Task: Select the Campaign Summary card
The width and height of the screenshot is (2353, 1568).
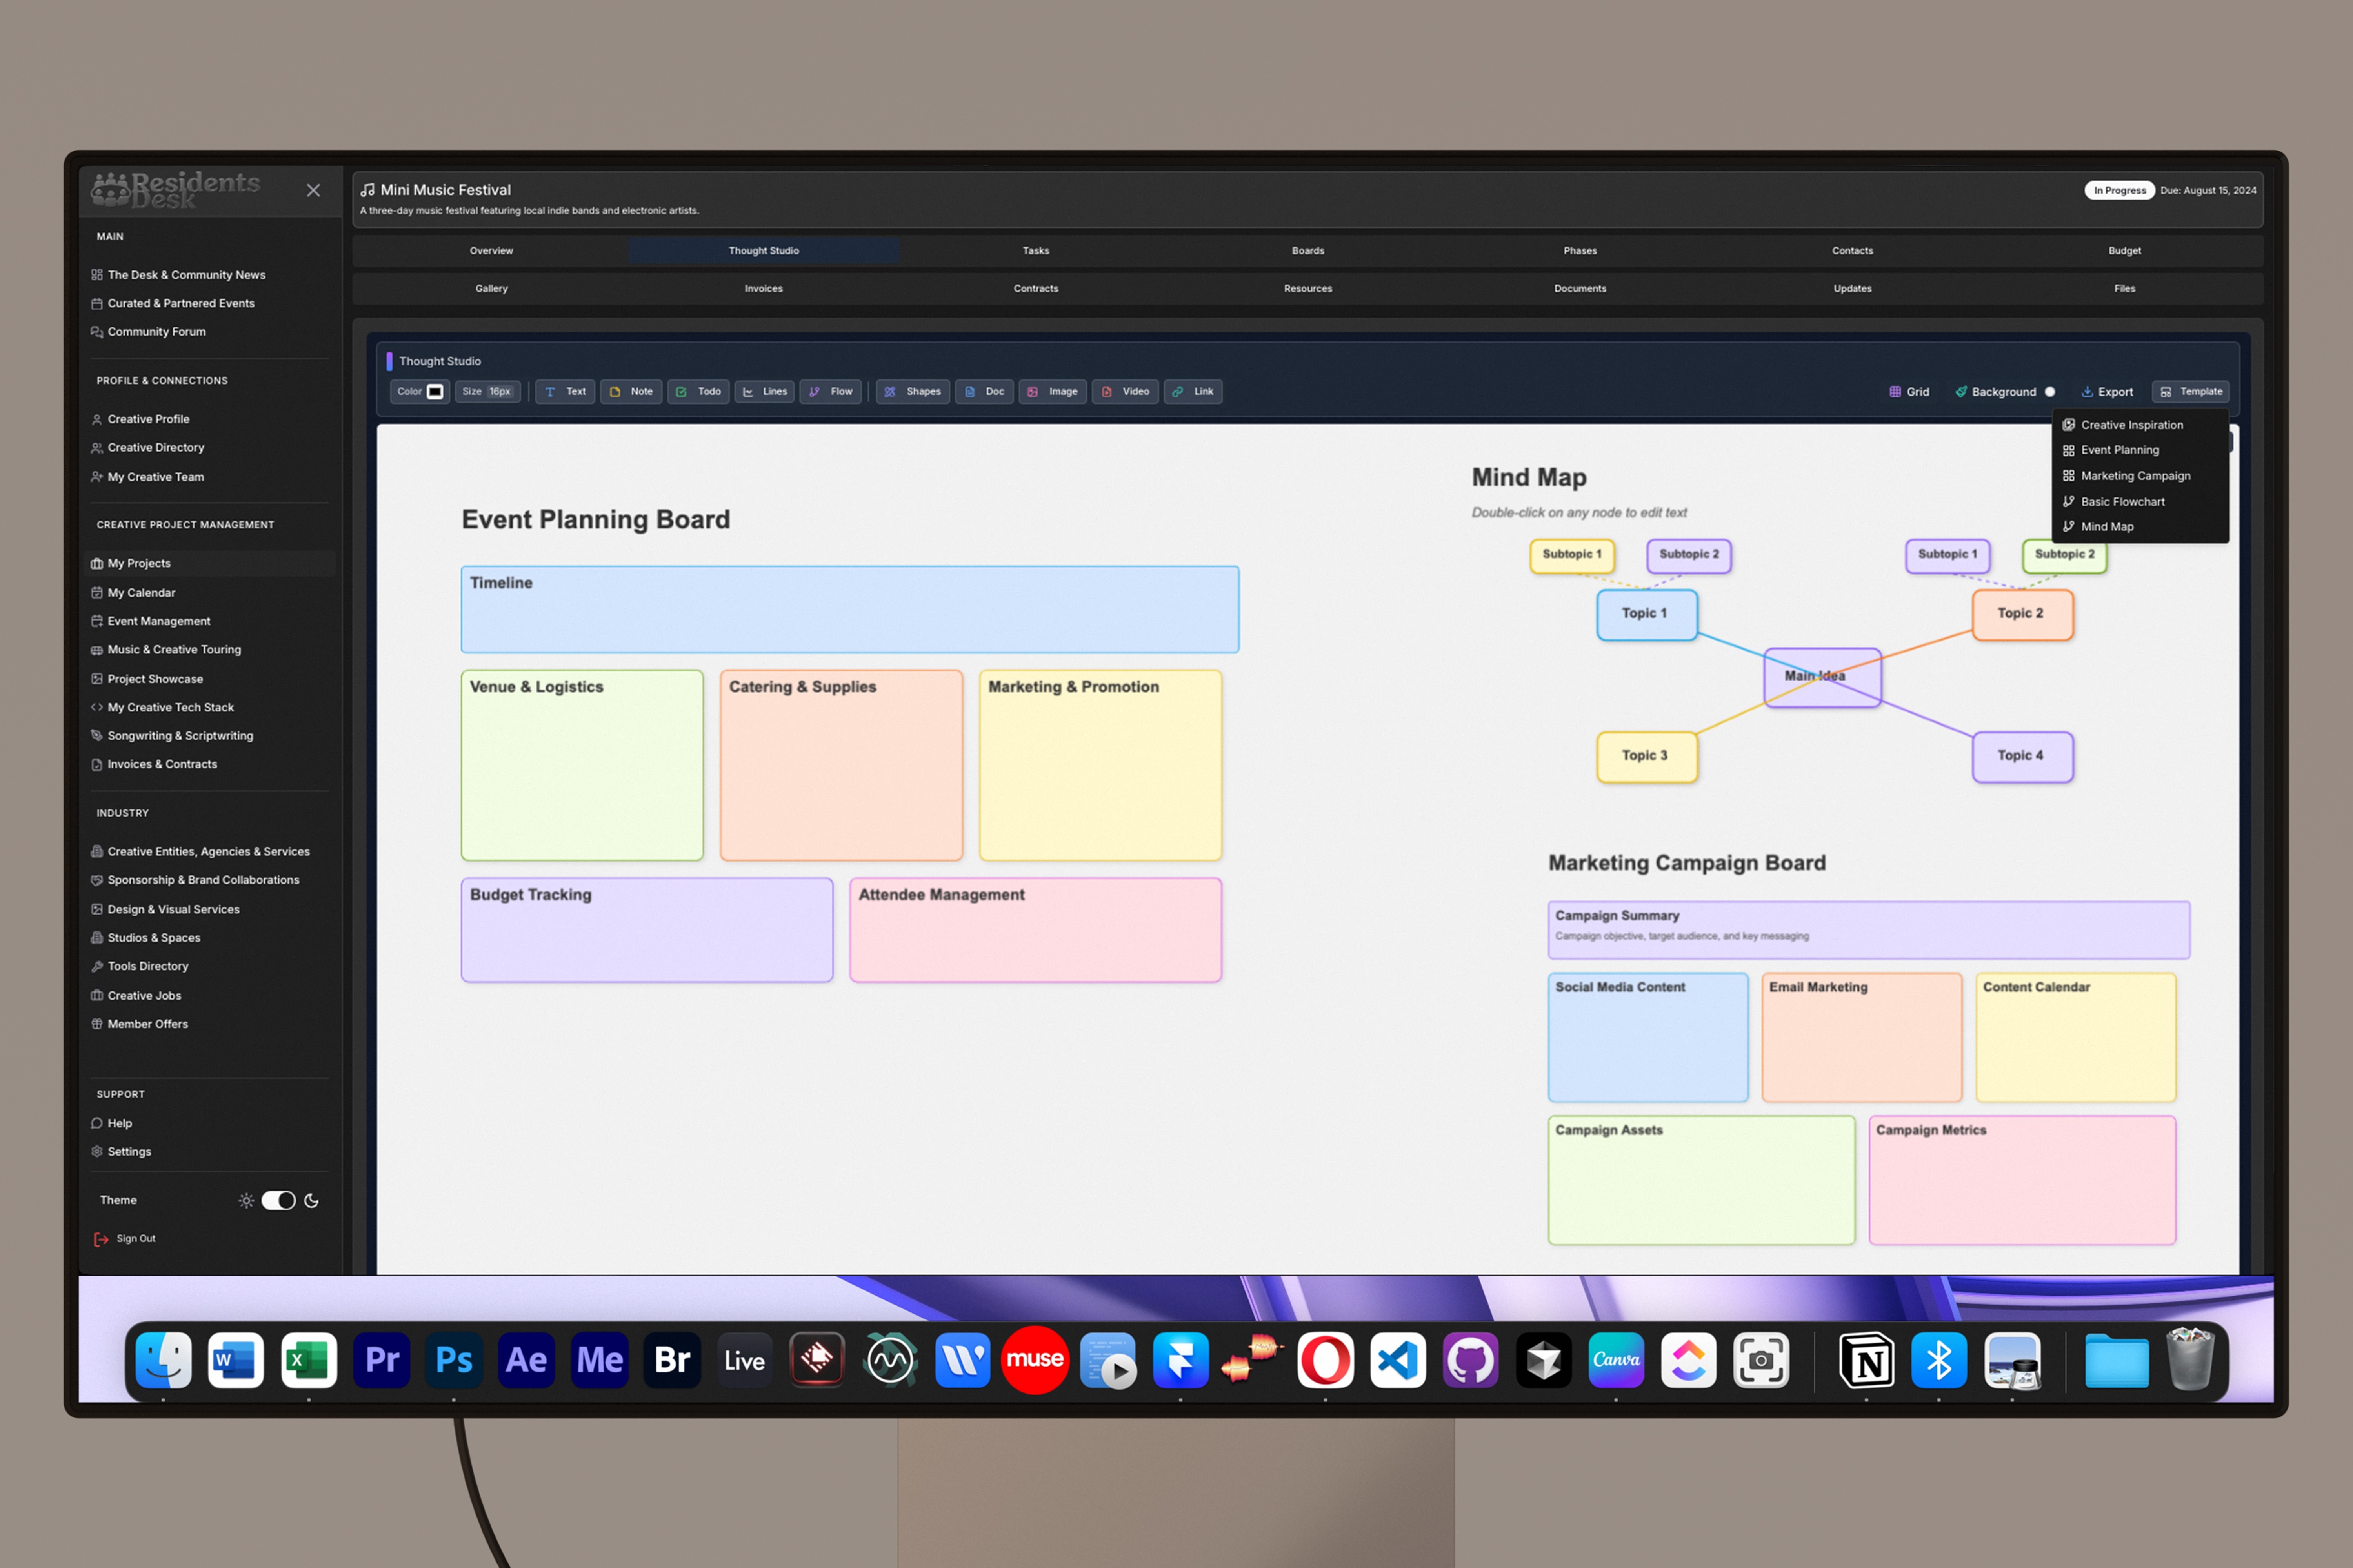Action: click(1868, 930)
